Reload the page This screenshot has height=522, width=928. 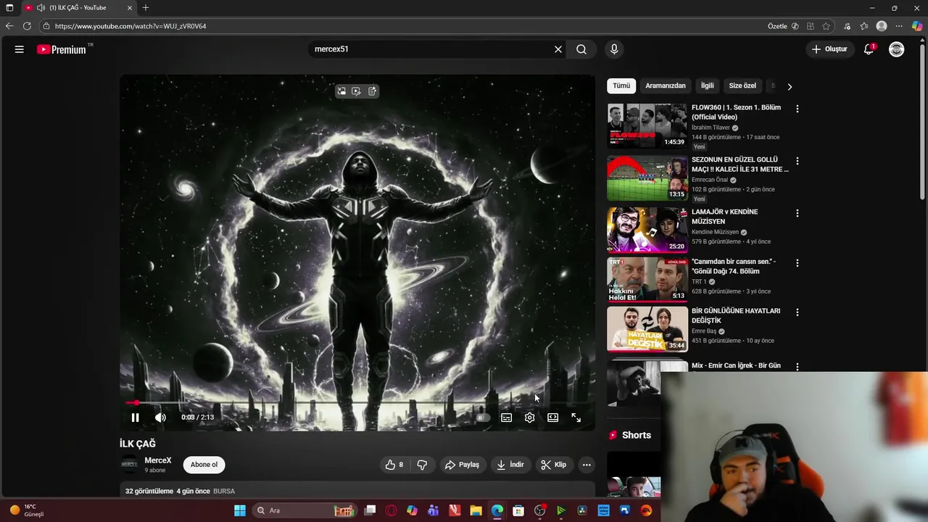pyautogui.click(x=27, y=26)
